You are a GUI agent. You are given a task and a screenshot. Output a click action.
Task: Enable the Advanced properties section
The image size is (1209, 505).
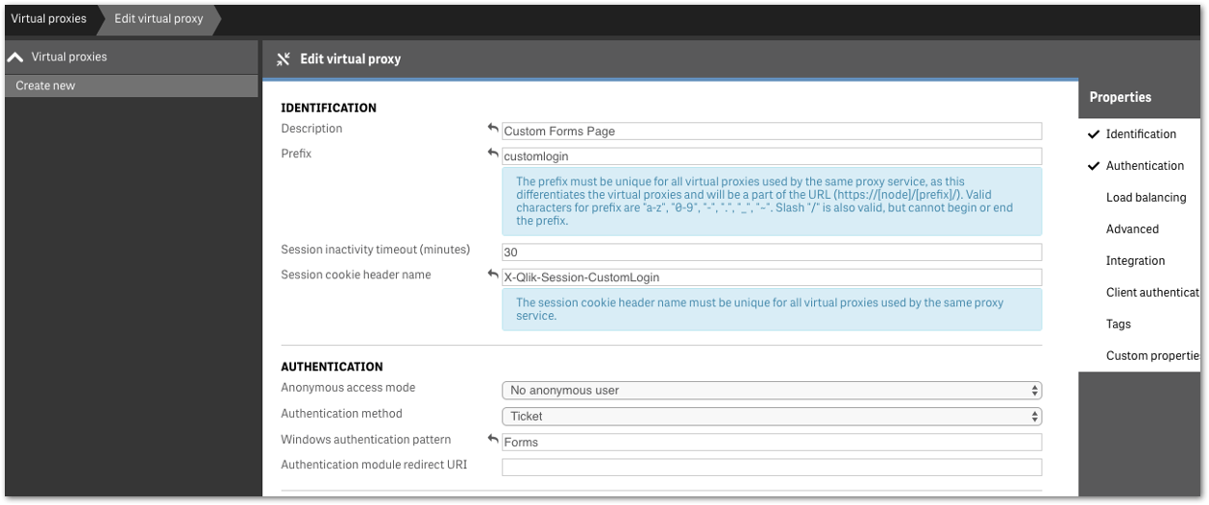point(1132,229)
